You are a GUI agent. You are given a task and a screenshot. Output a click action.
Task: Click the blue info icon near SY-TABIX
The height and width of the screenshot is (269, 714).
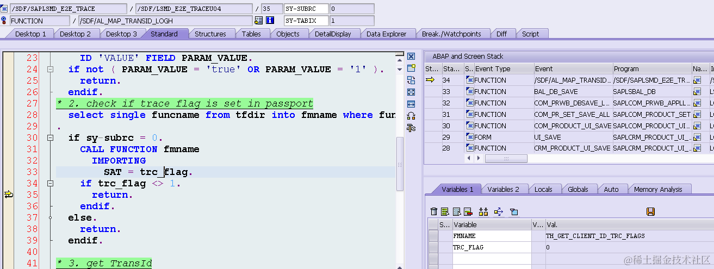270,21
